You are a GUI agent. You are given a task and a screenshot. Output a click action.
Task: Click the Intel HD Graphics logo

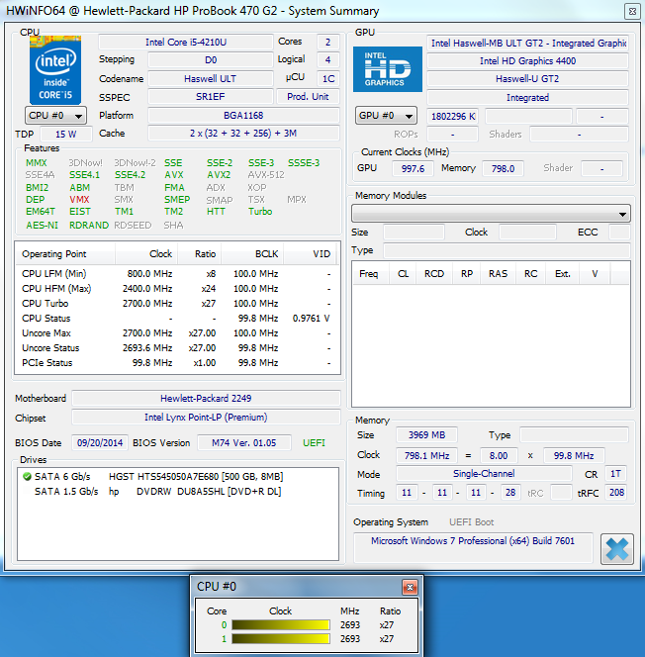(388, 69)
